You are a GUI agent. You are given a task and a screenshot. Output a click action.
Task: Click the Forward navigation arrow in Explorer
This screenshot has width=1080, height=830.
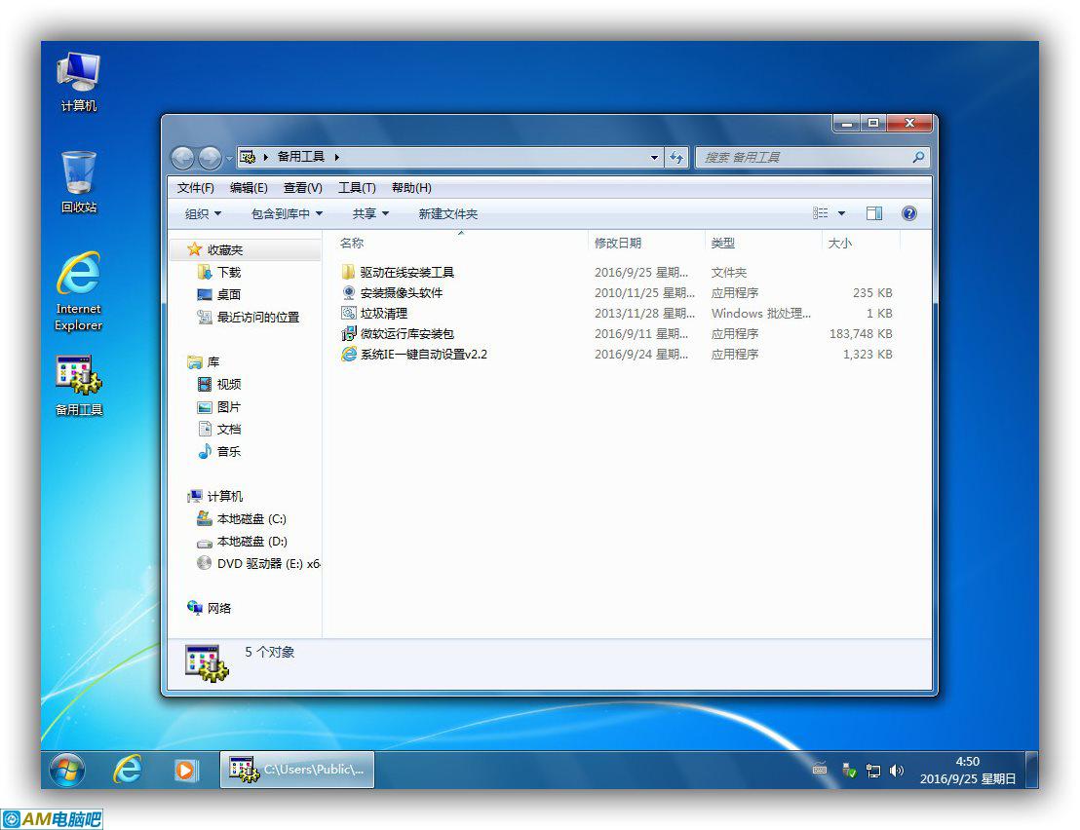coord(210,158)
